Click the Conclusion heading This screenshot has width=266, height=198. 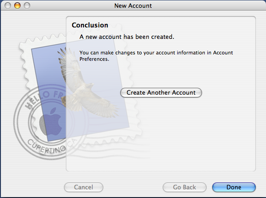pos(90,25)
